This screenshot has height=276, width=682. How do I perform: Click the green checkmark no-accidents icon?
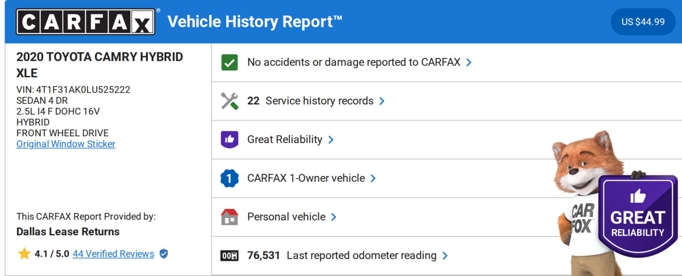pyautogui.click(x=229, y=62)
